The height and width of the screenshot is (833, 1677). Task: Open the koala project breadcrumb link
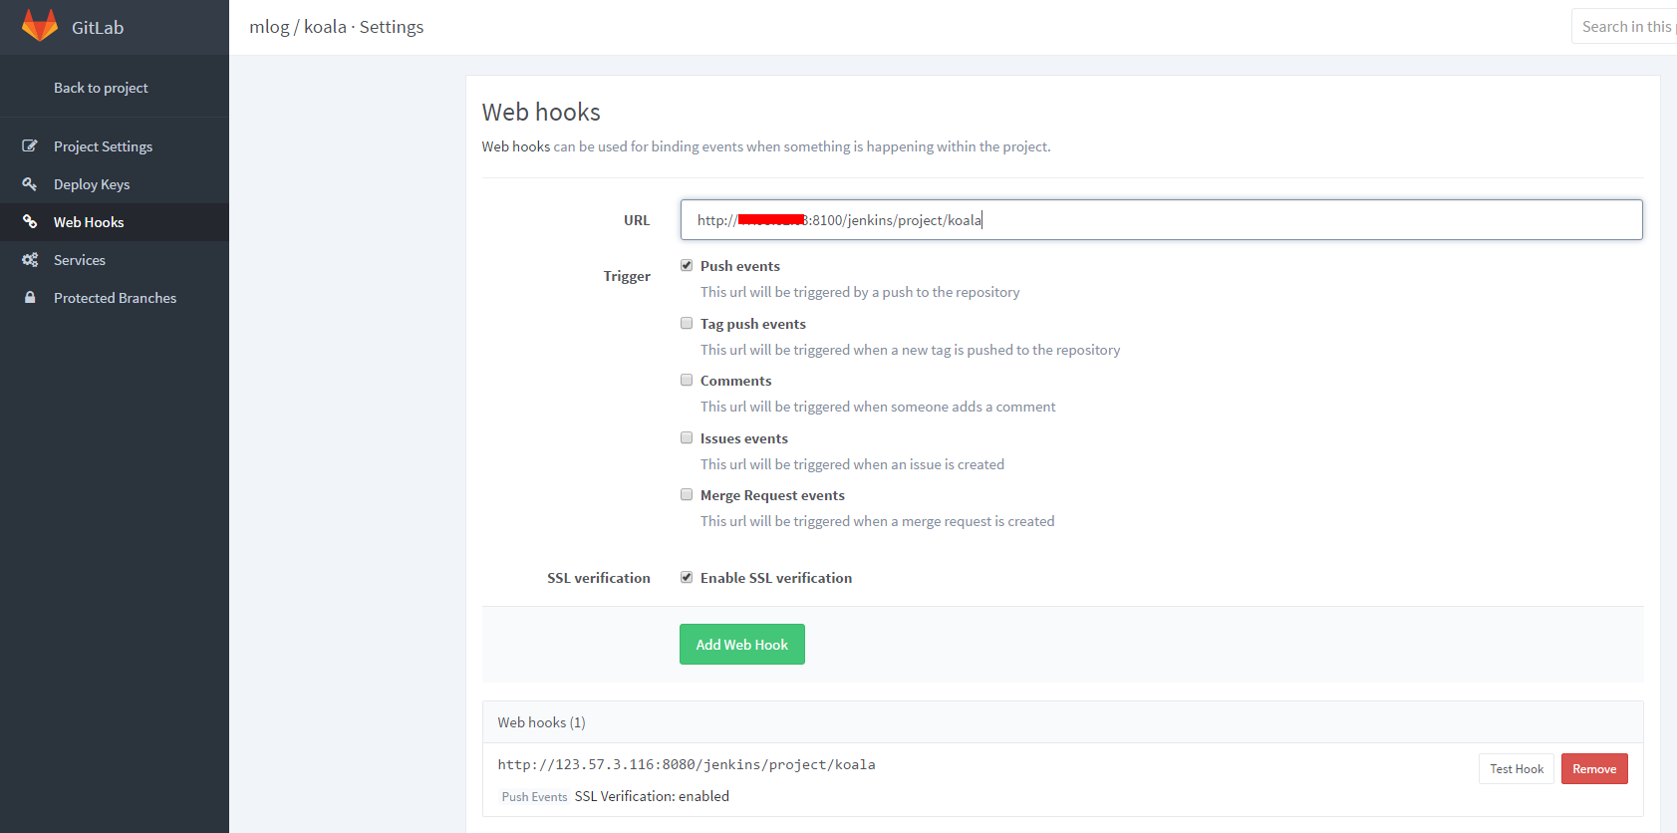coord(325,27)
